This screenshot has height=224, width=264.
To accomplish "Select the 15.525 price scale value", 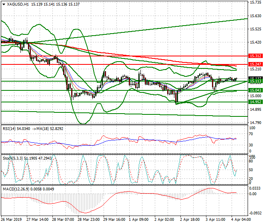I will pos(256,29).
